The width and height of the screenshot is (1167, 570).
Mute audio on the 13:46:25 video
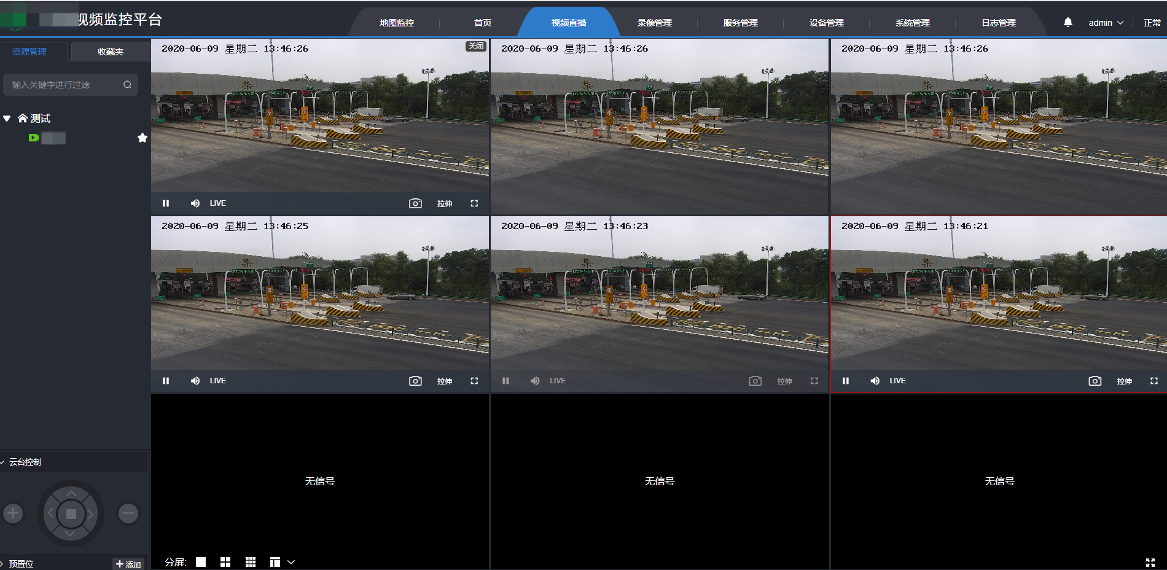coord(195,381)
